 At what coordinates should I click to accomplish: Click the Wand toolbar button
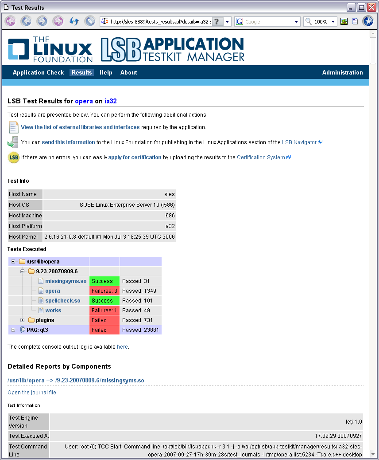89,21
